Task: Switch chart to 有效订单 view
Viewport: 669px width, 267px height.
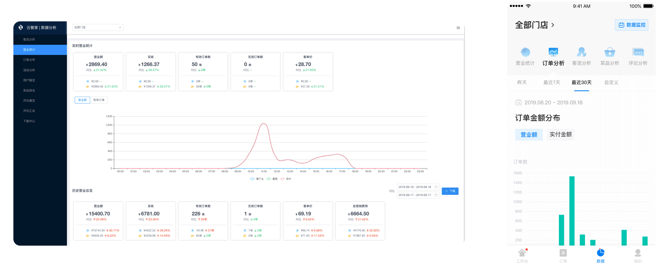Action: 99,100
